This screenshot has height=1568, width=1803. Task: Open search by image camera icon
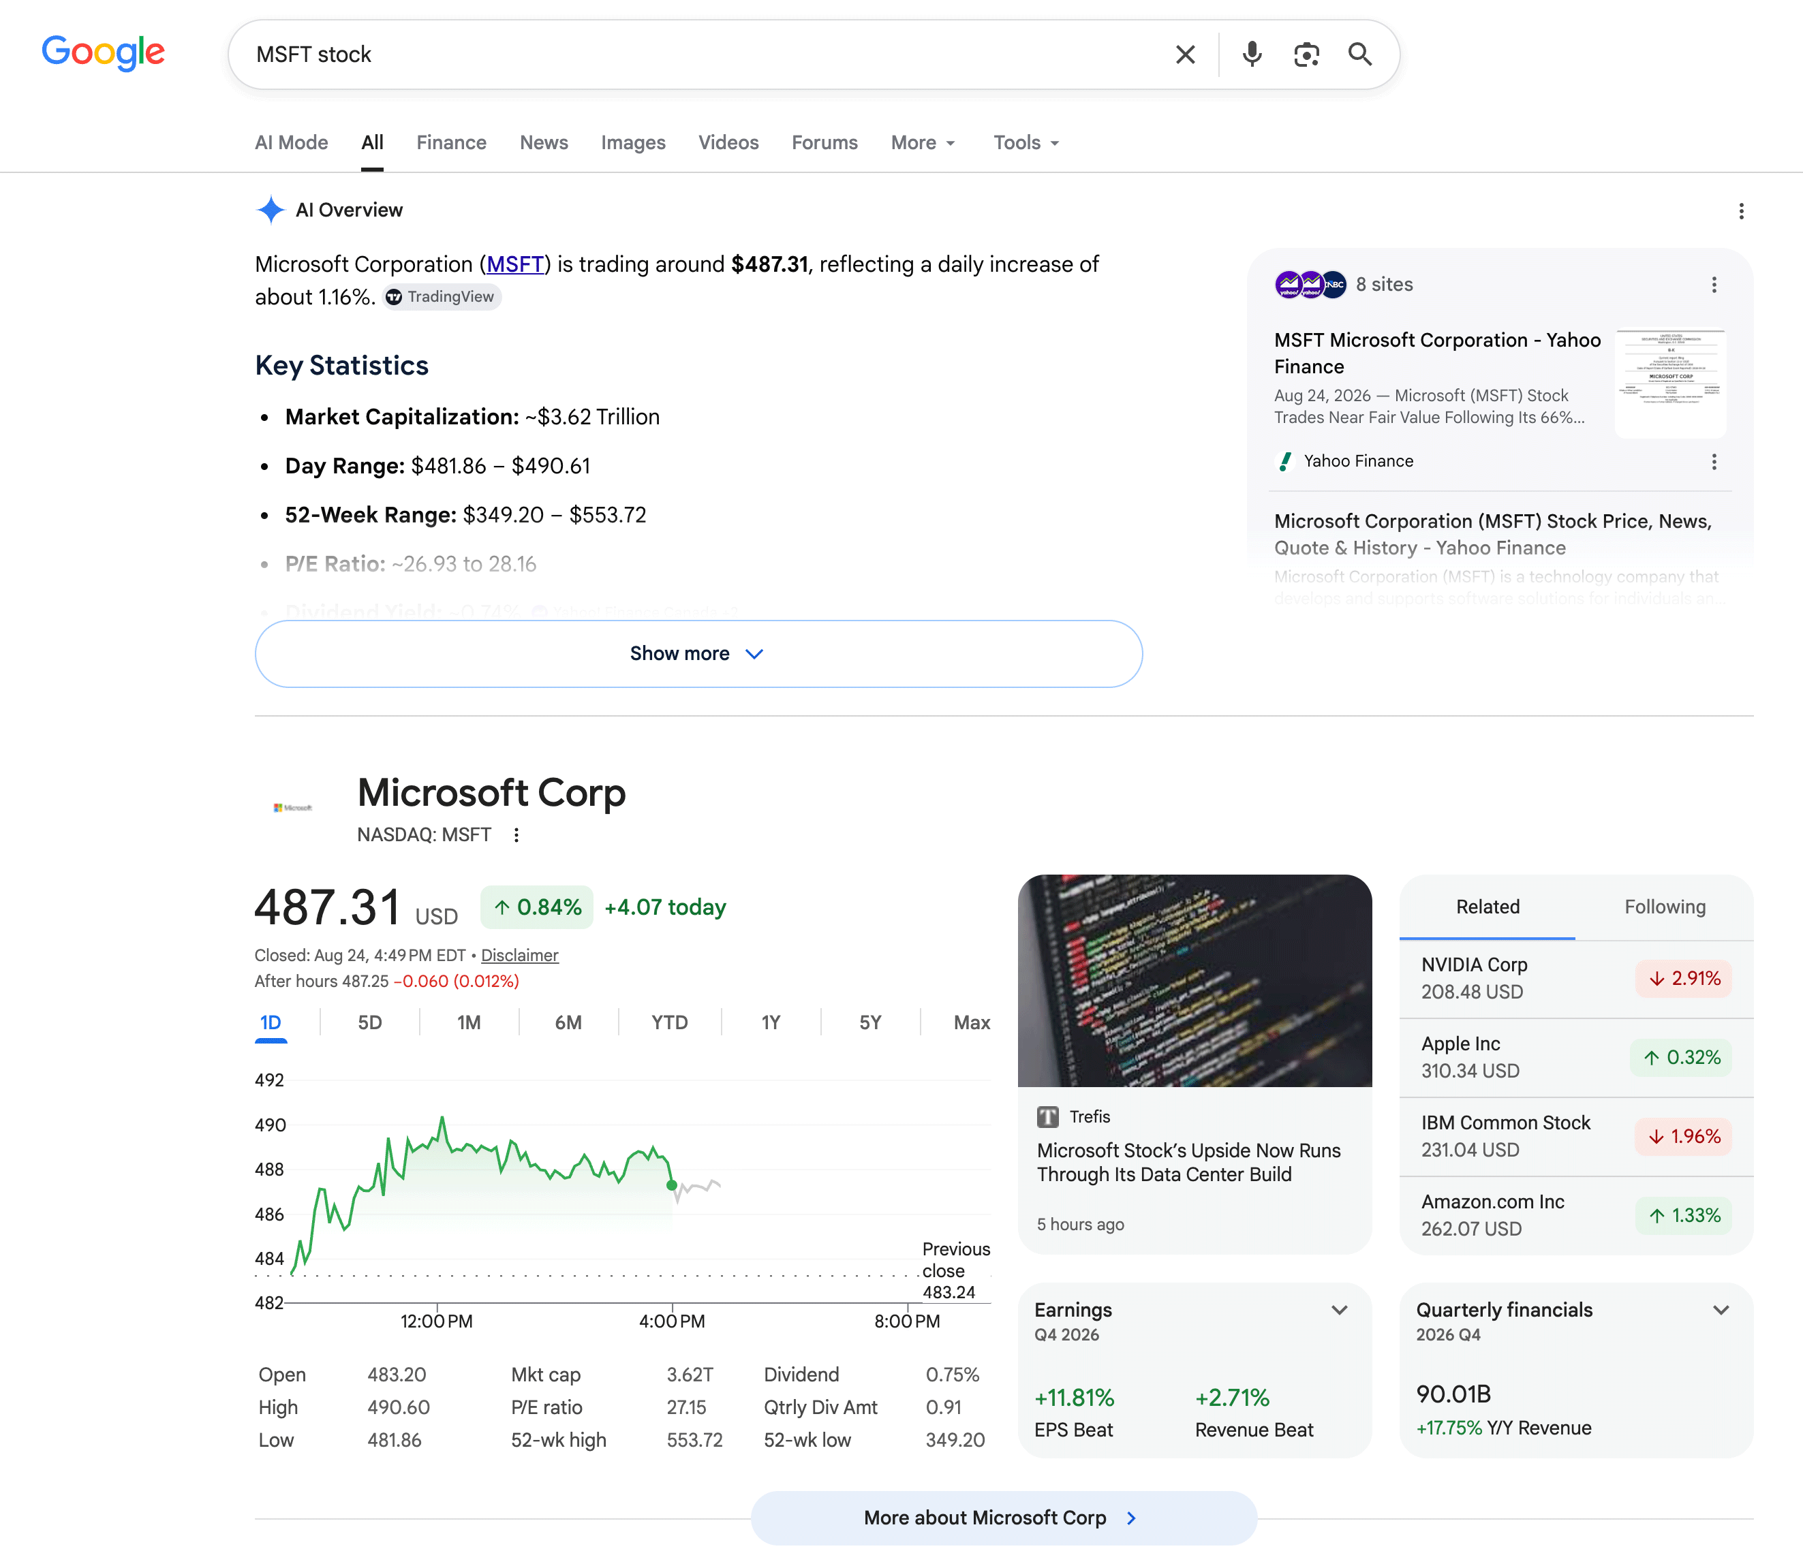coord(1306,54)
